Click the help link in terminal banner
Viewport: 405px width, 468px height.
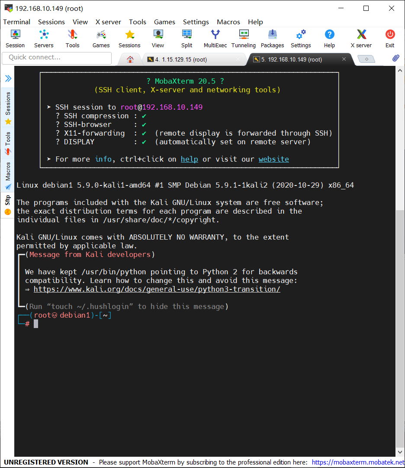189,159
